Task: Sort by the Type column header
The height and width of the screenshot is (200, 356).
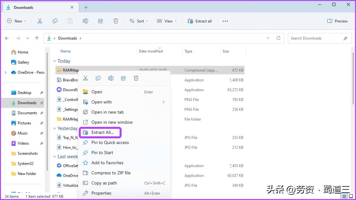Action: tap(188, 51)
